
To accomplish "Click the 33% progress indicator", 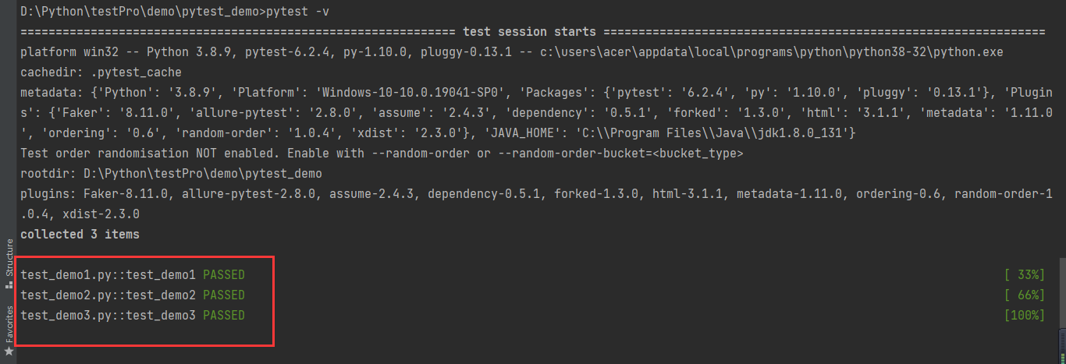I will coord(1025,274).
